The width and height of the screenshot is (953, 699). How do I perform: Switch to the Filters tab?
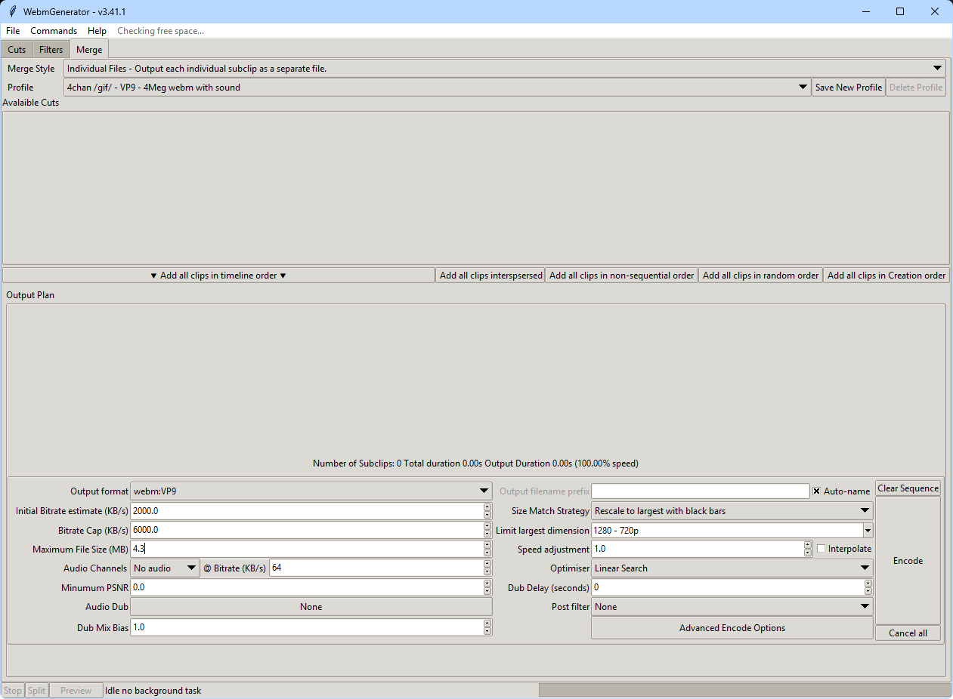[x=51, y=50]
